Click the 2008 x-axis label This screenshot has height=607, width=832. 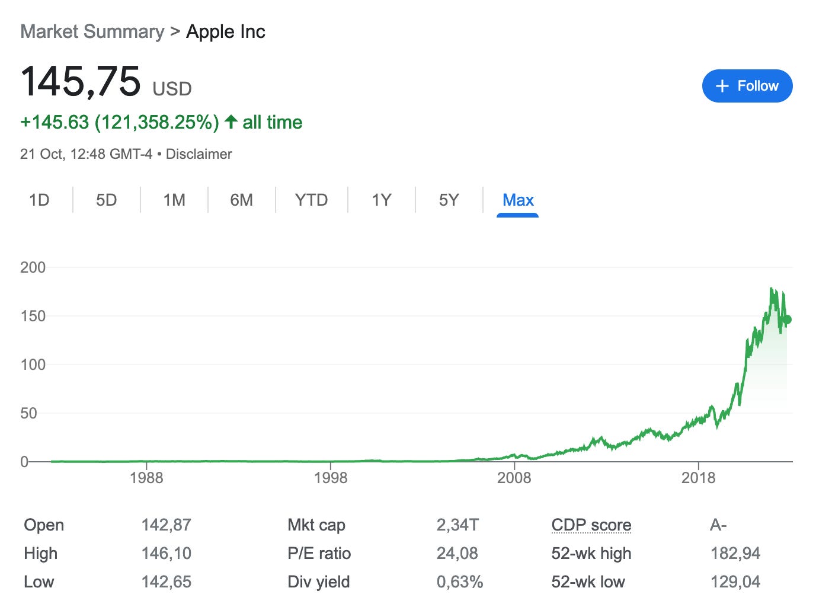point(514,478)
